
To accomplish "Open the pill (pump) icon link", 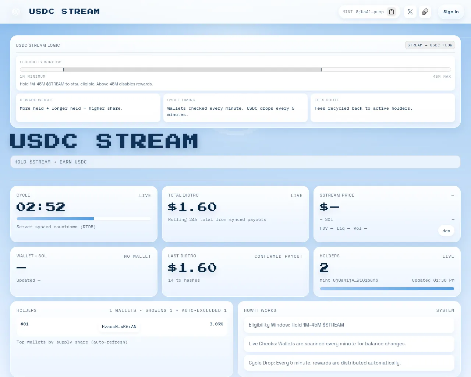I will [x=425, y=12].
